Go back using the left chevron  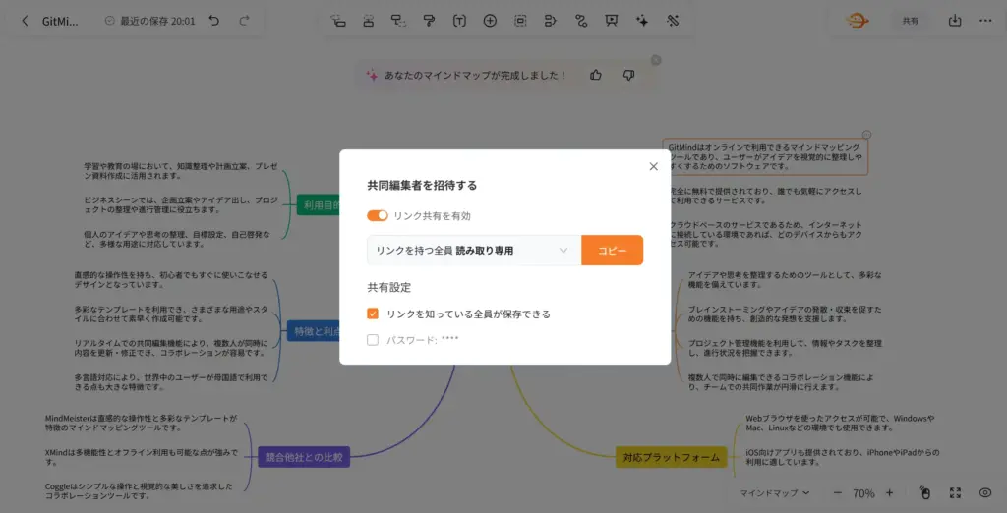(x=25, y=20)
